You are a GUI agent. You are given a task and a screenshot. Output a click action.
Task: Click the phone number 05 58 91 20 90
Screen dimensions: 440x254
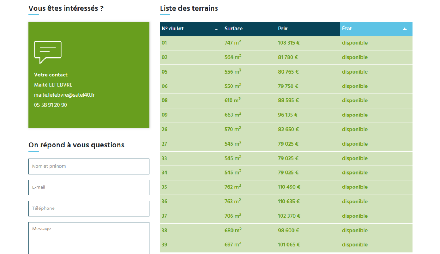pyautogui.click(x=51, y=105)
